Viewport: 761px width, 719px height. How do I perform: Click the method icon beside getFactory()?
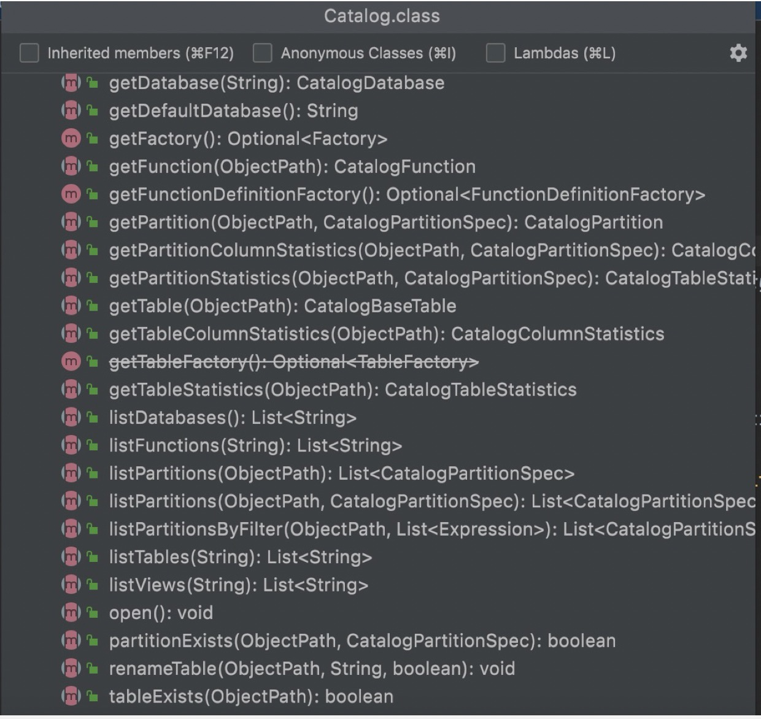coord(72,139)
